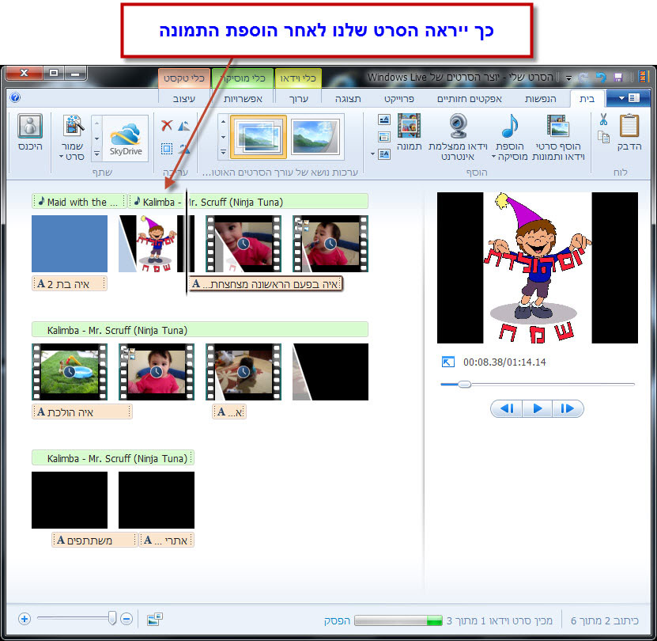Open the Text Tools Format tab
657x641 pixels.
pos(184,99)
